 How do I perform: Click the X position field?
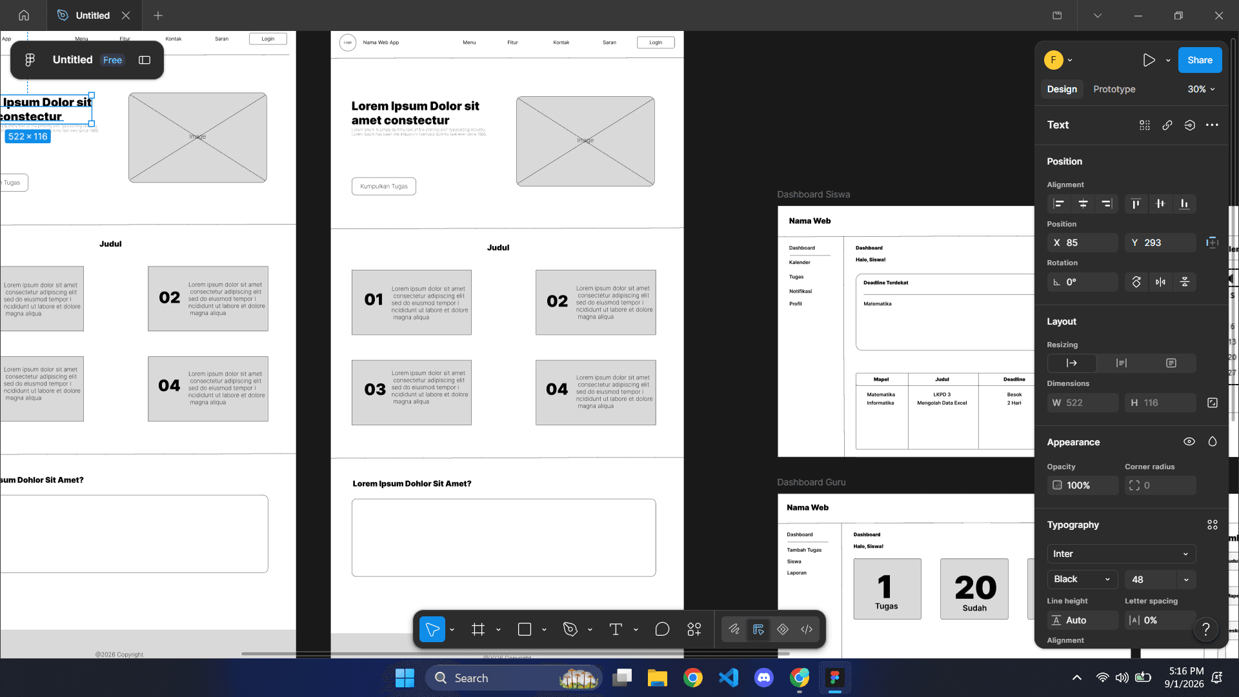point(1083,243)
